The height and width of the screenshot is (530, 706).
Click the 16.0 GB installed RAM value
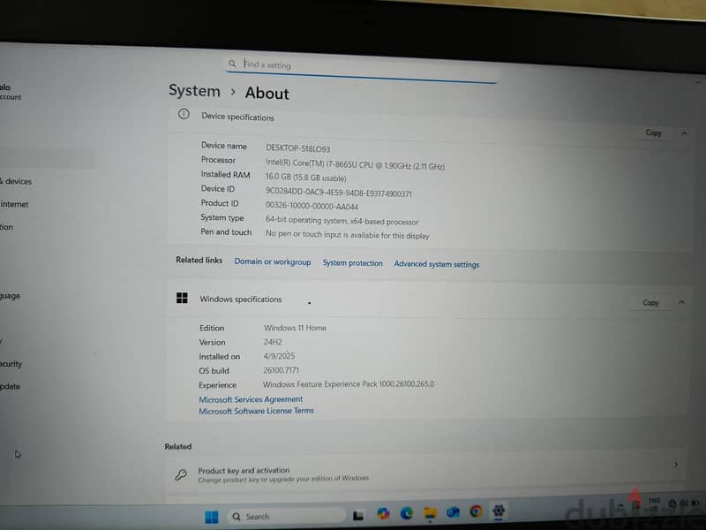tap(305, 178)
